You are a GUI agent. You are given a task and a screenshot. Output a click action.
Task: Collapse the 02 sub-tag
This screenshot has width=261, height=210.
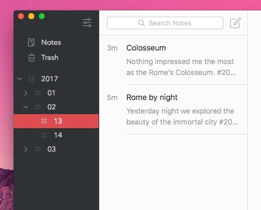tap(26, 107)
